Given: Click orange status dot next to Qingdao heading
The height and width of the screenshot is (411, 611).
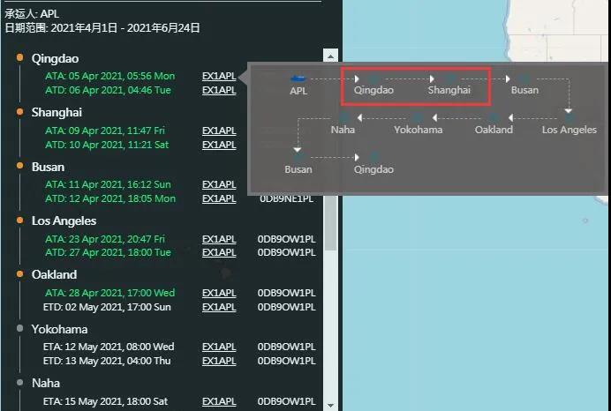Looking at the screenshot, I should 19,58.
